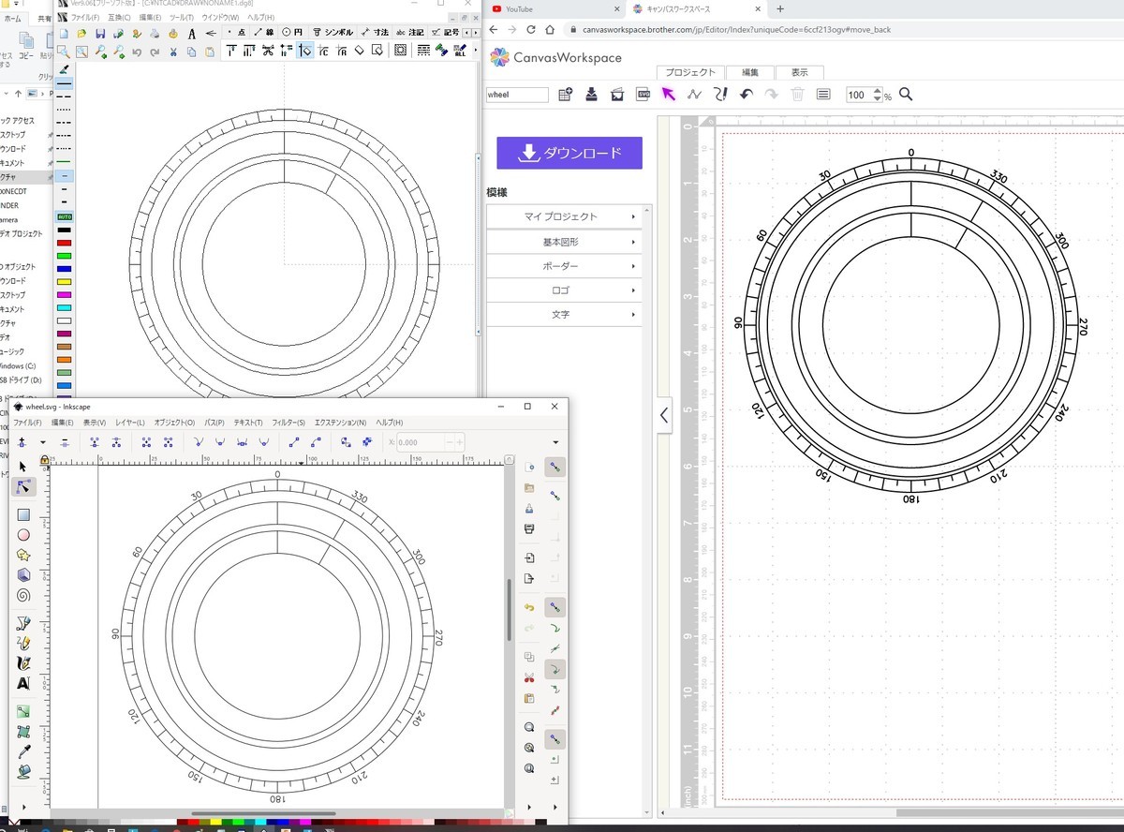
Task: Open the パス(P) menu in Inkscape
Action: (x=214, y=423)
